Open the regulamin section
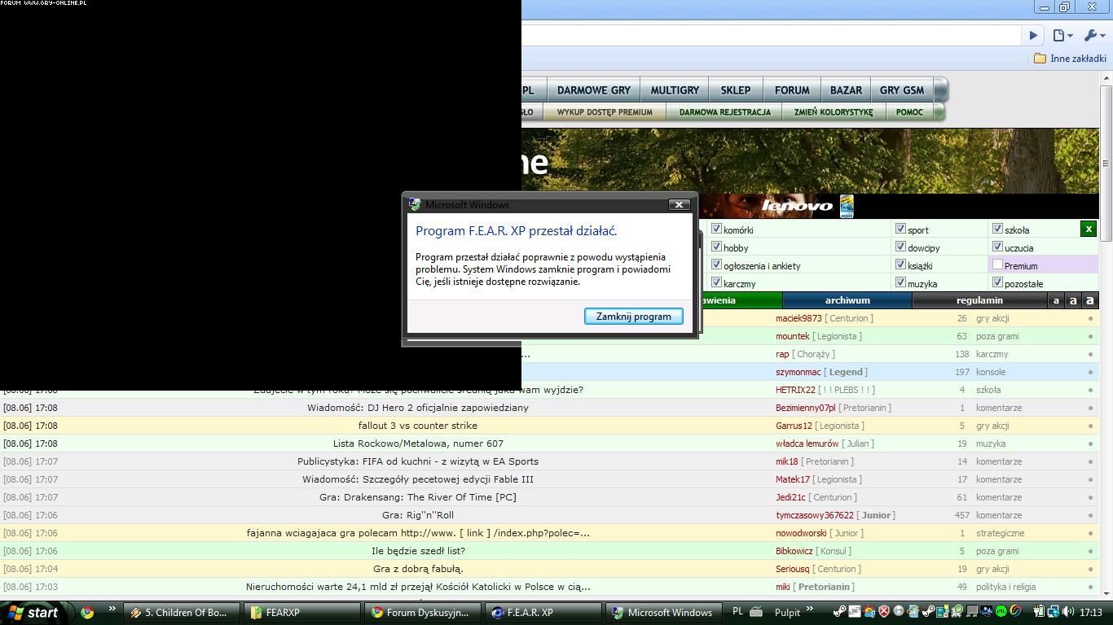Screen dimensions: 1113x625 pyautogui.click(x=979, y=300)
